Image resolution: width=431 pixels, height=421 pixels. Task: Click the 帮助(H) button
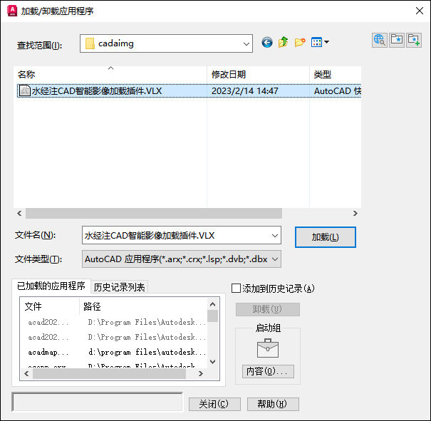[x=273, y=404]
